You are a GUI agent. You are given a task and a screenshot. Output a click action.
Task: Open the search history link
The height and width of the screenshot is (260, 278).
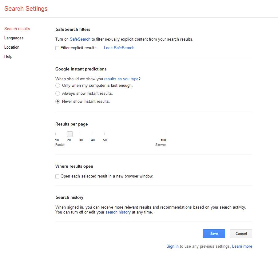click(118, 212)
